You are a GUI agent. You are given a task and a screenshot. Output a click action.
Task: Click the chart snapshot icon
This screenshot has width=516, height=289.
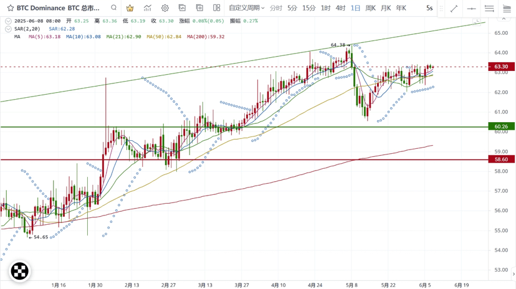183,8
